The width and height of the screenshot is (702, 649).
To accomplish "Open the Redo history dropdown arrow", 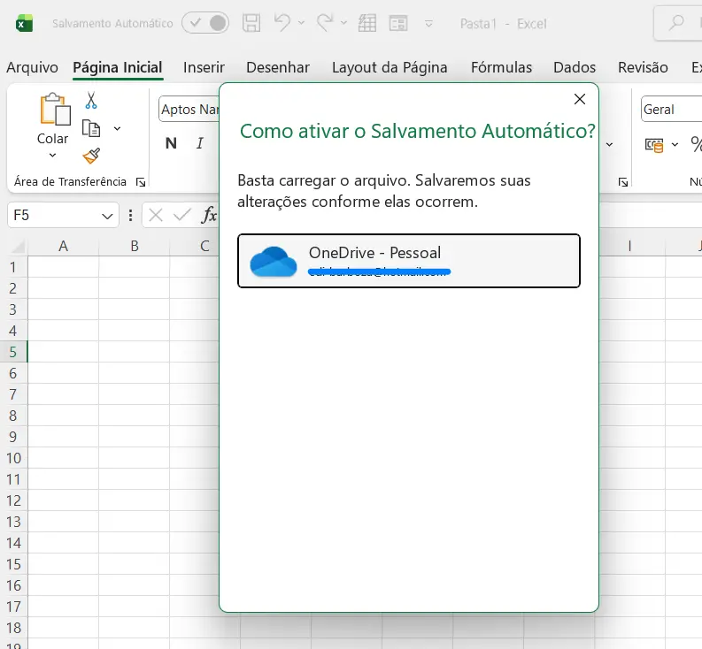I will click(343, 22).
